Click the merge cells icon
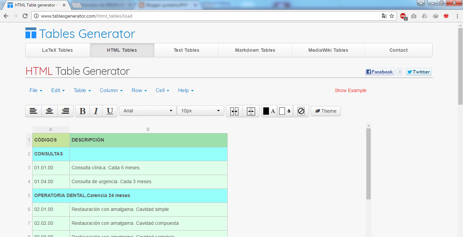 235,111
